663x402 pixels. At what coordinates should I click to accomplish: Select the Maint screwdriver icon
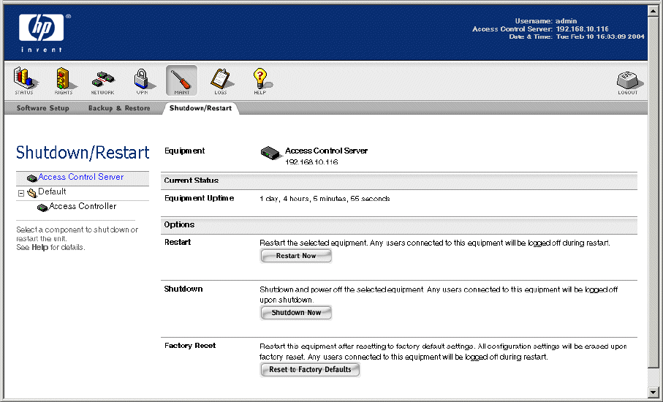[181, 80]
